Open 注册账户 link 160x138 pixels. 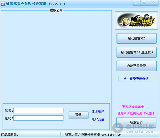click(98, 111)
